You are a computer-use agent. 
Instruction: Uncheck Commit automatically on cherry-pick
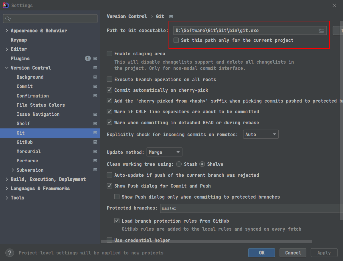109,90
